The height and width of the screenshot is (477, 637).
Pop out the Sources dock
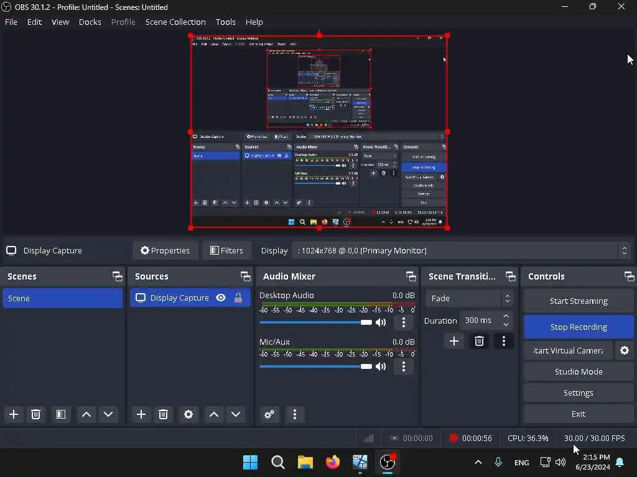coord(245,276)
